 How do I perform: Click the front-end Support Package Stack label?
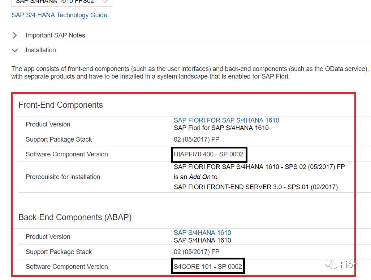point(59,139)
